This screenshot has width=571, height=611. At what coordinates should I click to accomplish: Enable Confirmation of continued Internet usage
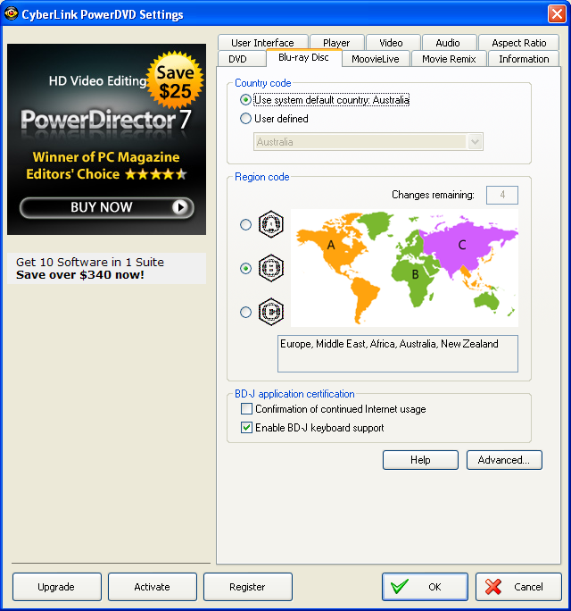(x=246, y=409)
